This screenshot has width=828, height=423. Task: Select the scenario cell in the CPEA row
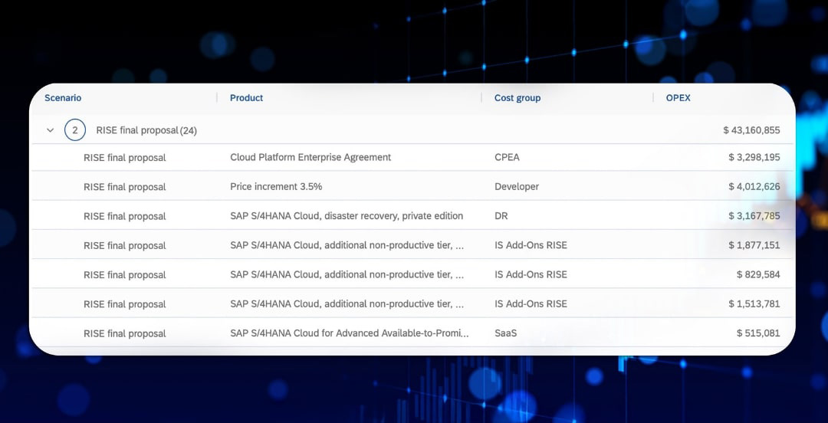(x=125, y=157)
